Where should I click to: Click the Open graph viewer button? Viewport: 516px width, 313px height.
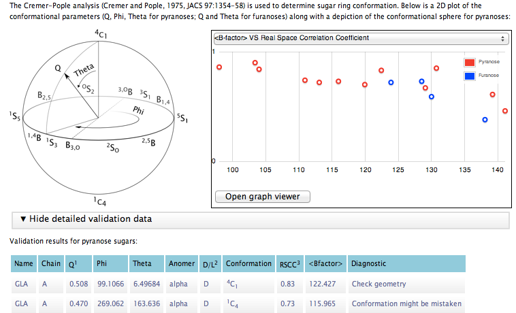point(262,197)
